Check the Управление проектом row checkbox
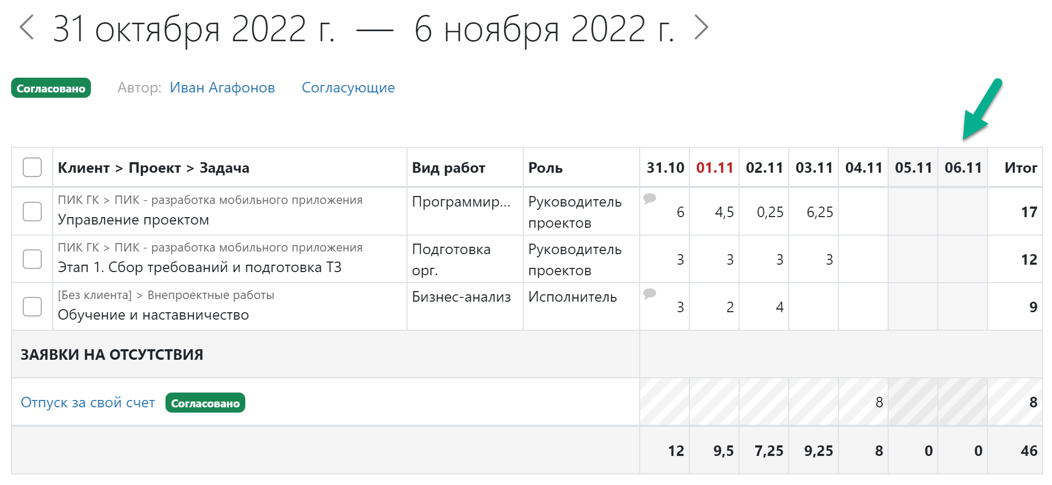 pyautogui.click(x=32, y=212)
